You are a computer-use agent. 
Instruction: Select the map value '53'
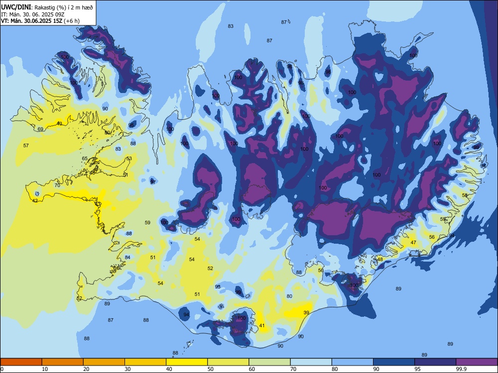coord(129,159)
